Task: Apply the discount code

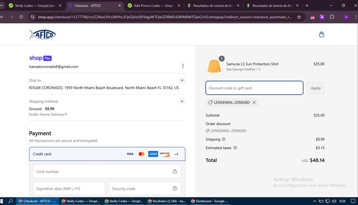Action: [x=316, y=88]
